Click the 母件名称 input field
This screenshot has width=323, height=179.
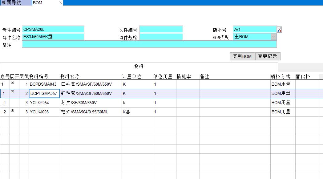53,37
